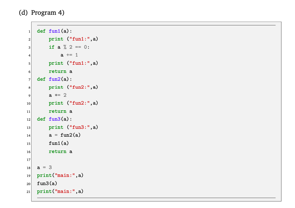The height and width of the screenshot is (208, 295).
Task: Click line number 21 in the gutter
Action: [x=28, y=192]
